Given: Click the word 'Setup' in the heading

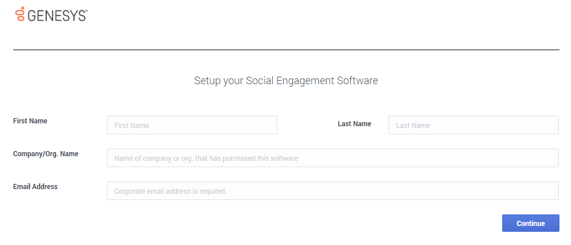Looking at the screenshot, I should pyautogui.click(x=207, y=81).
